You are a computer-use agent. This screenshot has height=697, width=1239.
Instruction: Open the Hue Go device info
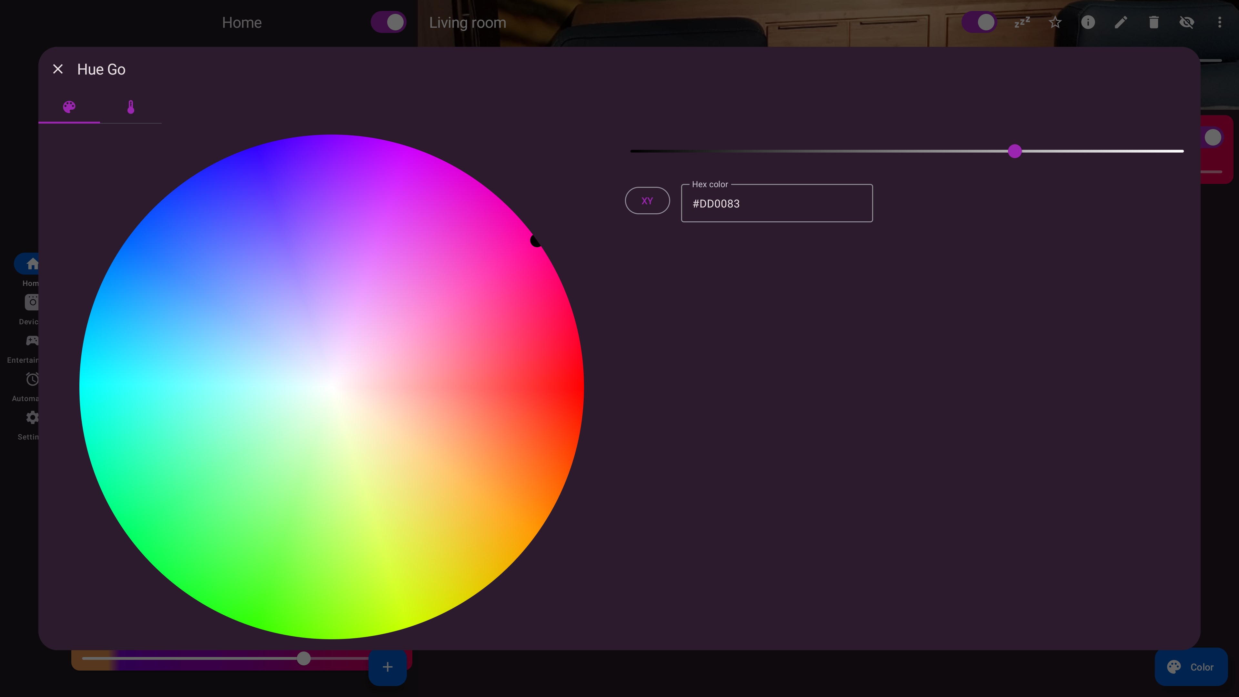(x=1088, y=22)
